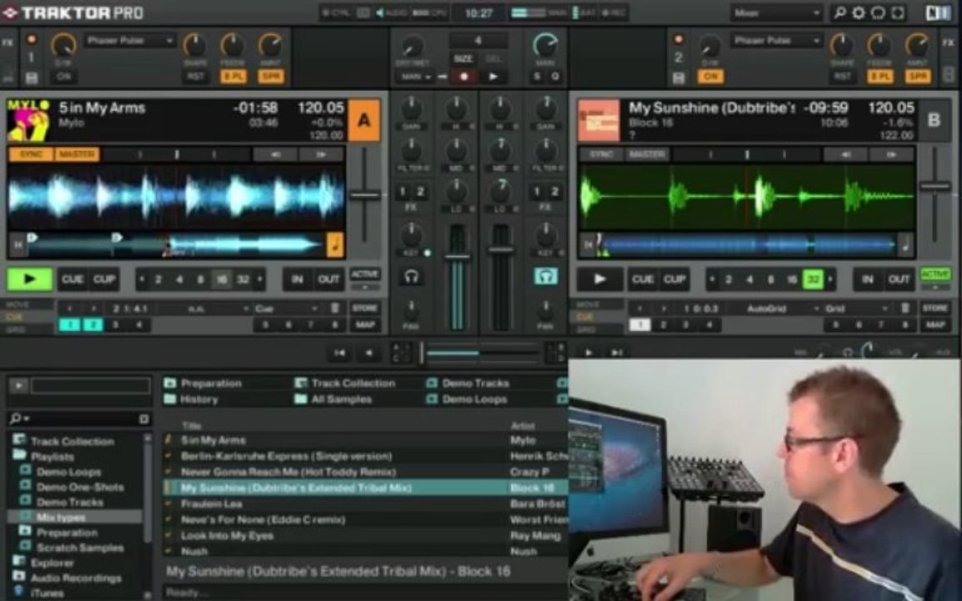962x601 pixels.
Task: Open the FX unit 2 Phaser Pulse effect dropdown
Action: [776, 41]
